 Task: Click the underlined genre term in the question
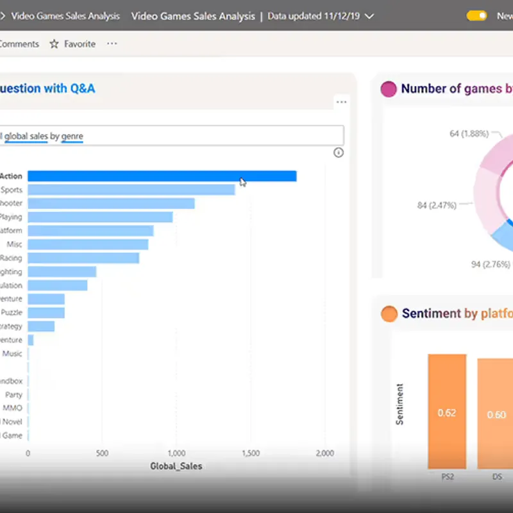[x=72, y=136]
